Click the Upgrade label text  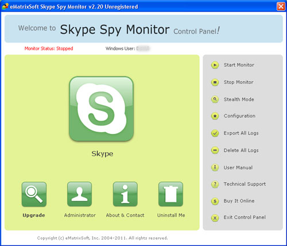click(x=34, y=216)
